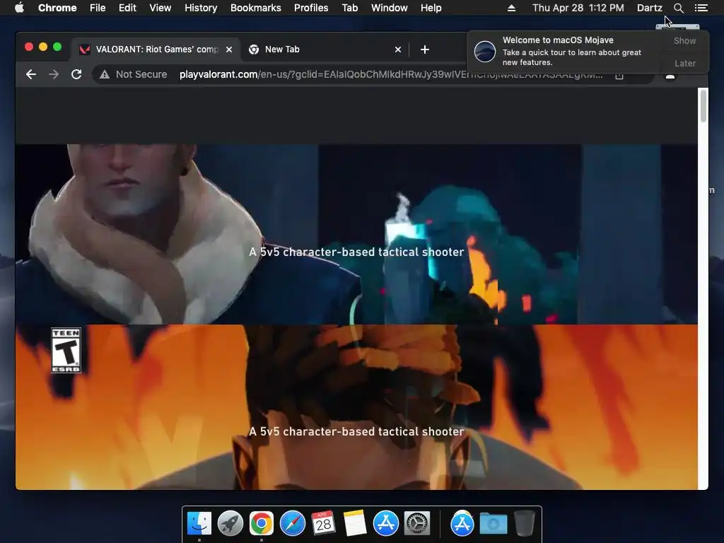The width and height of the screenshot is (724, 543).
Task: Open Safari from the Dock
Action: point(293,523)
